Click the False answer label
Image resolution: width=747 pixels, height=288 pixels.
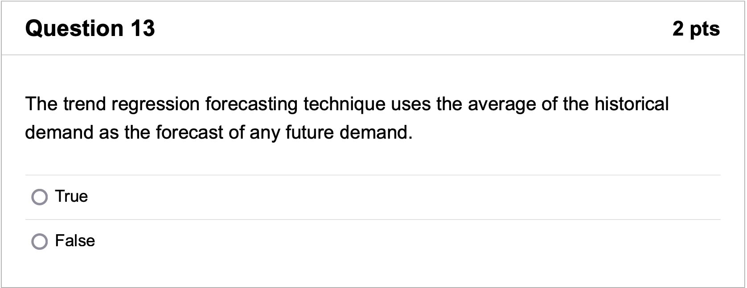[74, 241]
